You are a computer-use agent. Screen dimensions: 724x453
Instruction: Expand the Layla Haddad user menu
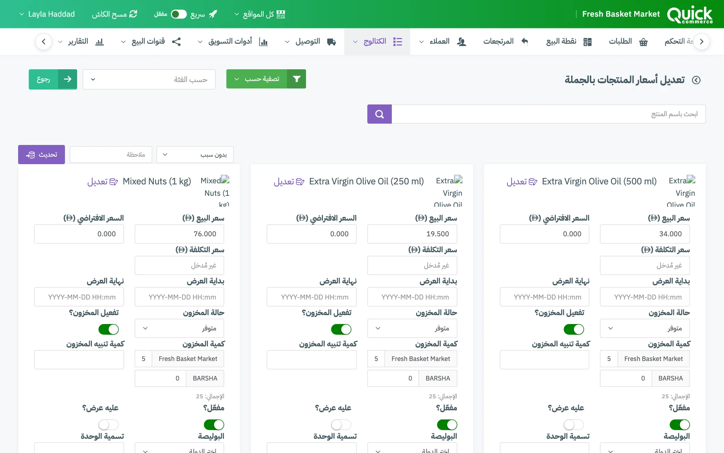(x=47, y=14)
